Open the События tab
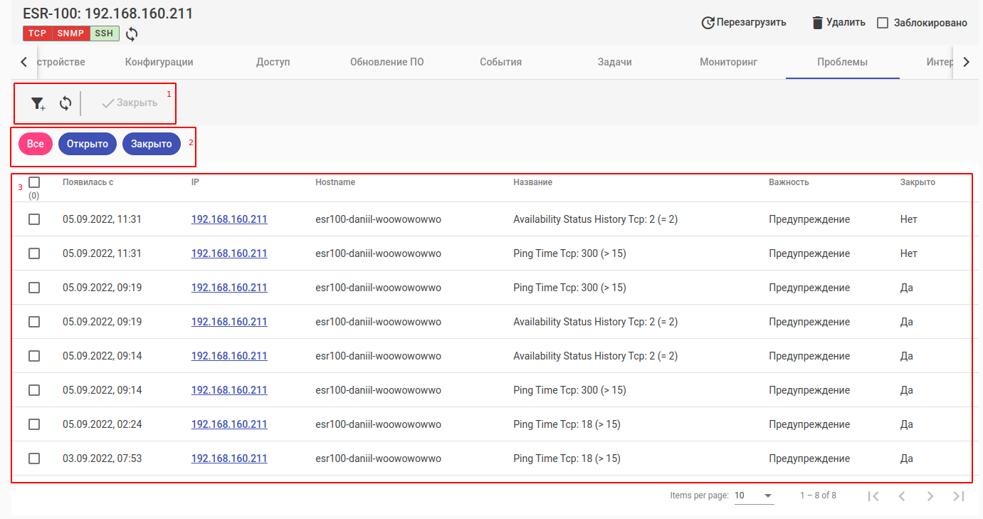 [500, 62]
